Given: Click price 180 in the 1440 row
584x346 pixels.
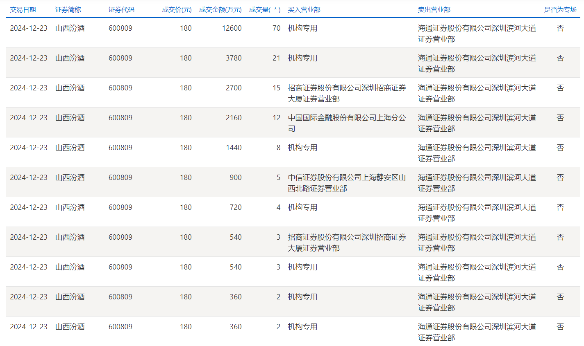Looking at the screenshot, I should [186, 148].
